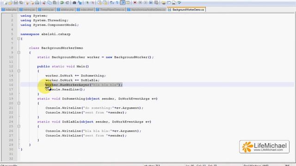This screenshot has width=296, height=166.
Task: Collapse the Main method fold at line 13
Action: click(x=18, y=71)
